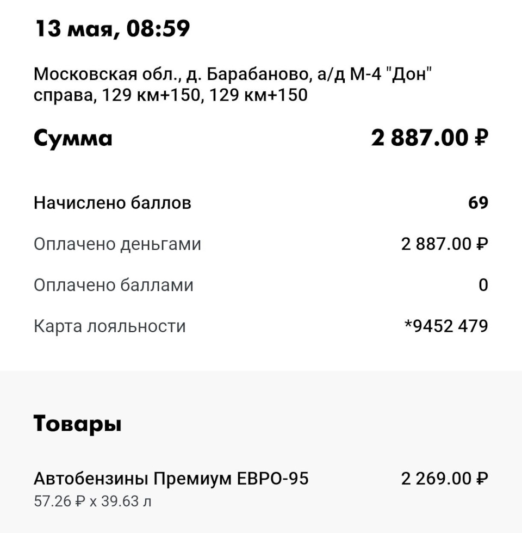Click the Товары section heading
The height and width of the screenshot is (533, 522).
click(x=77, y=423)
